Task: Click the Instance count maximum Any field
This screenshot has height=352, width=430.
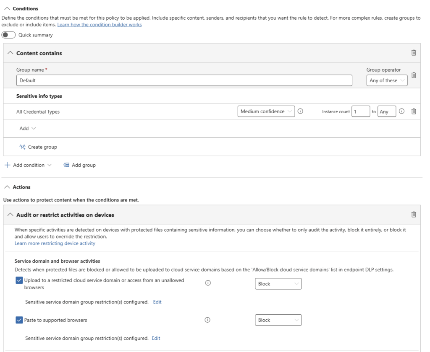Action: (x=387, y=111)
